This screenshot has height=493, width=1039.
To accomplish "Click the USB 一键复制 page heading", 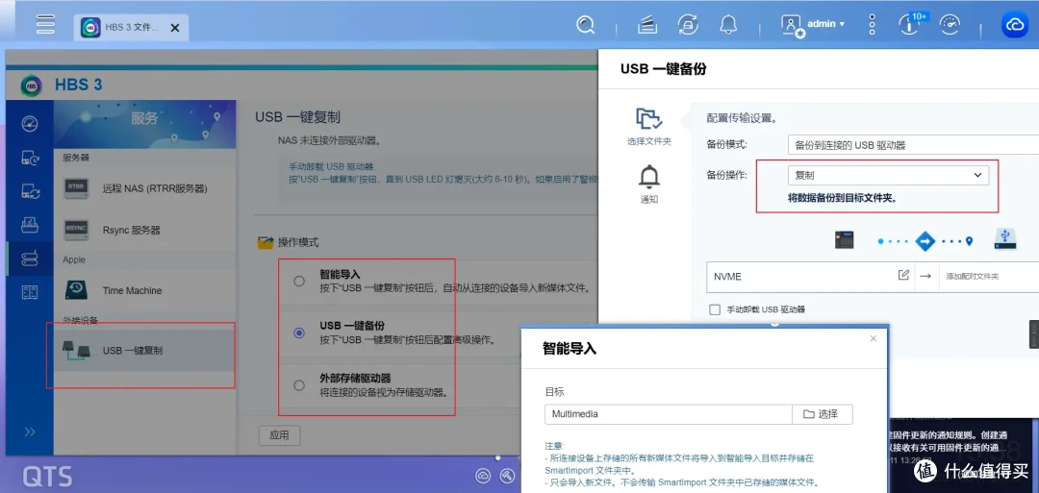I will pyautogui.click(x=297, y=117).
